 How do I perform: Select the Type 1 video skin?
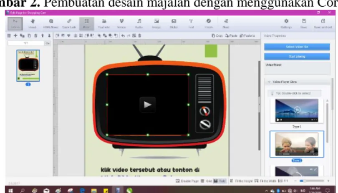(x=297, y=111)
